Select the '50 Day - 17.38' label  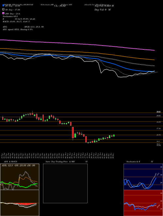pos(12,9)
